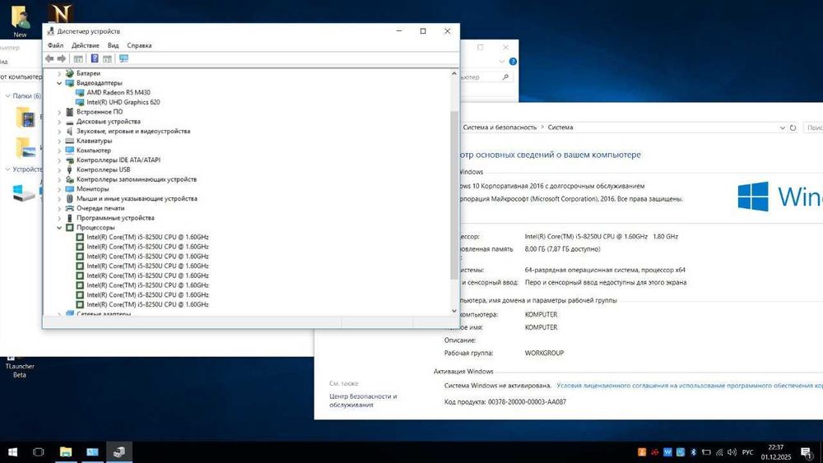
Task: Switch to Device Manager taskbar button
Action: point(119,452)
